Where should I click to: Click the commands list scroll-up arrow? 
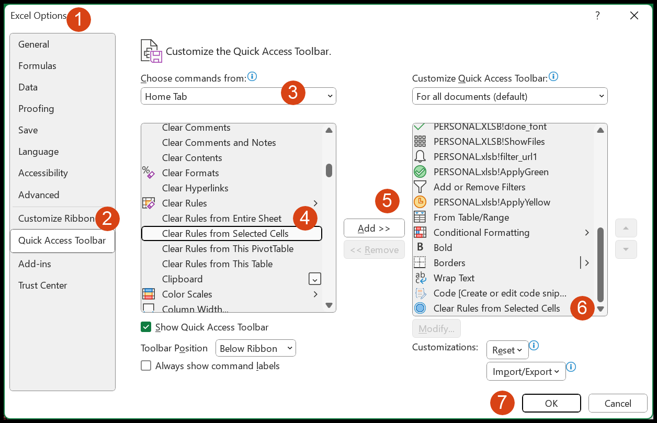point(329,130)
